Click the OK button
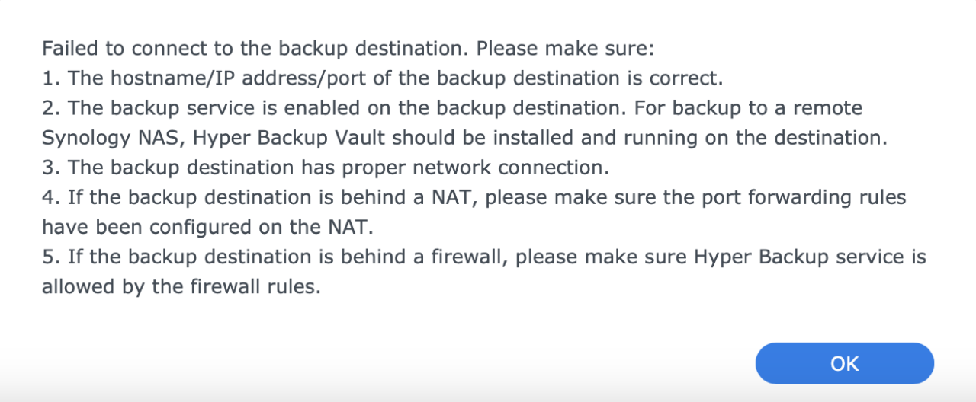 (x=844, y=363)
